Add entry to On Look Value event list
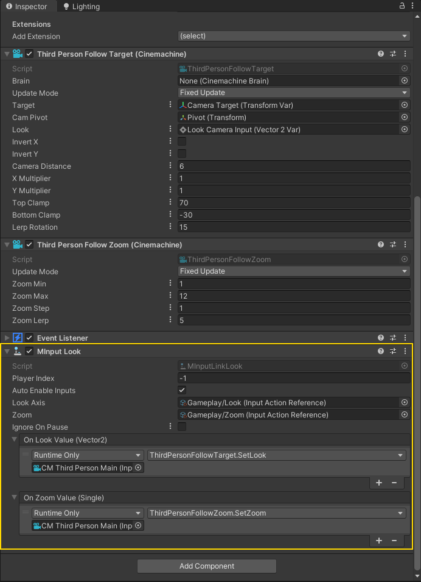The height and width of the screenshot is (582, 421). (x=379, y=483)
